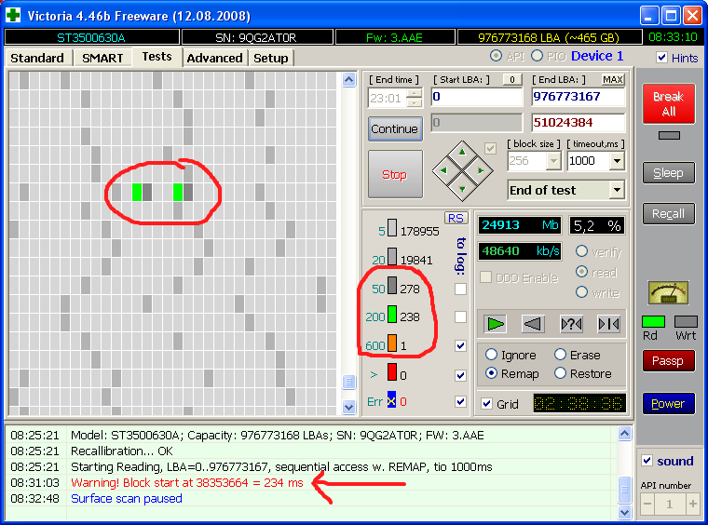
Task: Open the Setup tab
Action: [x=270, y=59]
